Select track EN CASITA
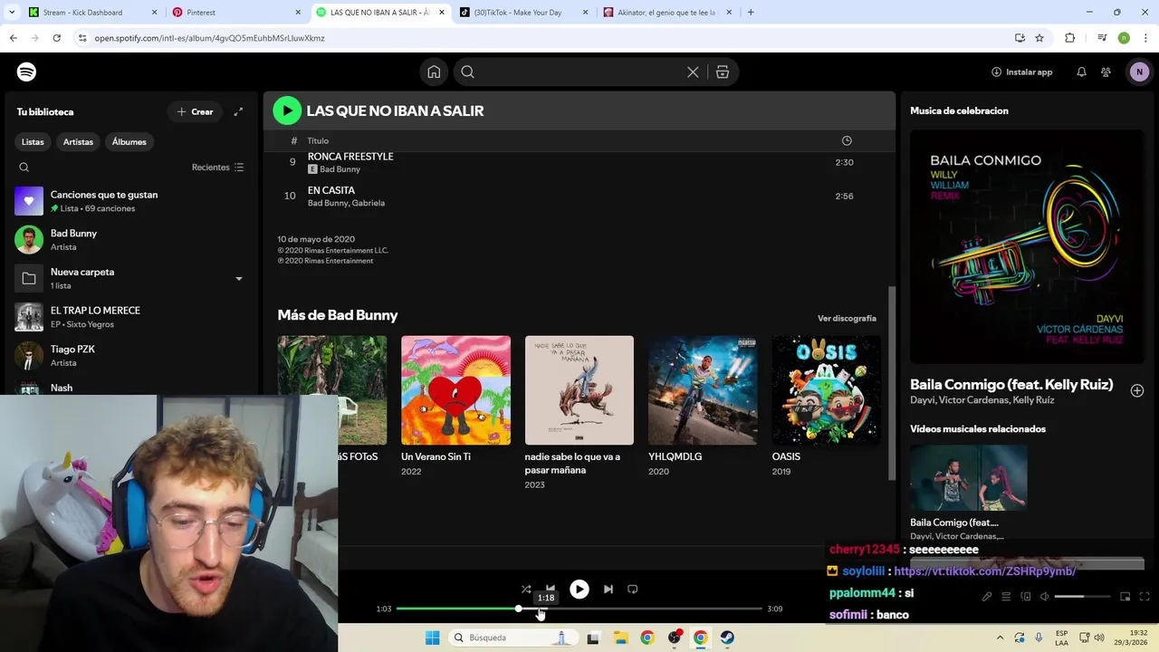The image size is (1159, 652). pos(331,190)
